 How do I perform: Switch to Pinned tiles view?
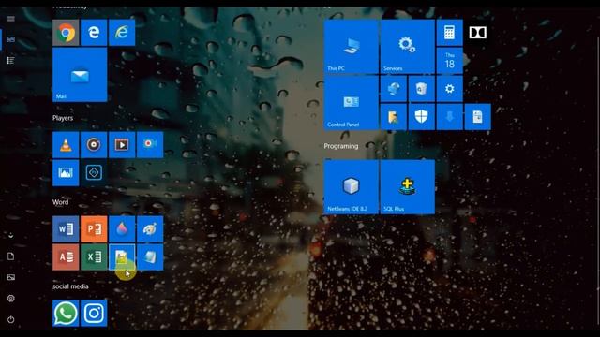(10, 39)
